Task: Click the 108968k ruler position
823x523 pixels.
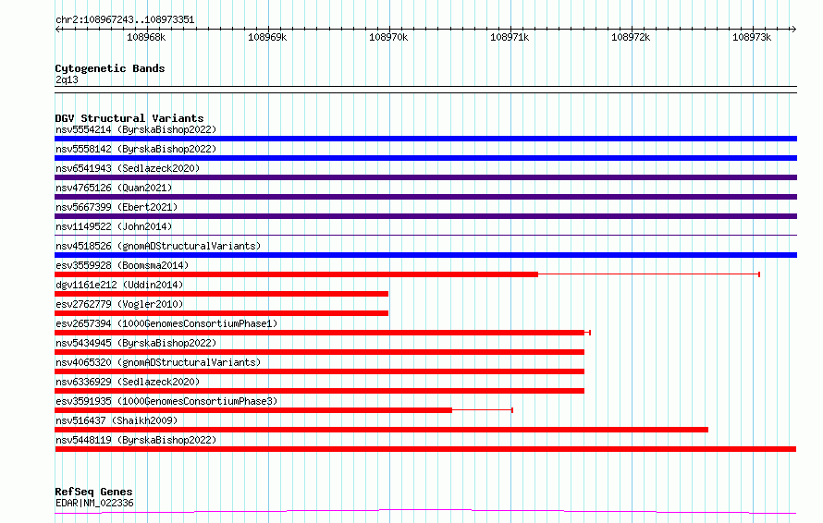Action: coord(146,37)
